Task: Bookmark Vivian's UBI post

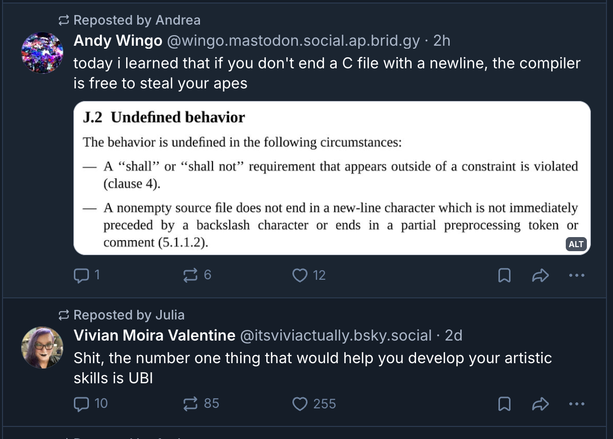Action: click(504, 404)
